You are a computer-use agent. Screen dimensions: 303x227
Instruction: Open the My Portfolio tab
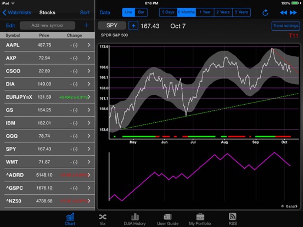[x=200, y=219]
